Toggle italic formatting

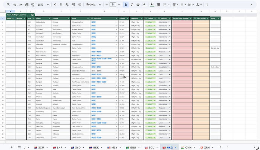pos(132,5)
